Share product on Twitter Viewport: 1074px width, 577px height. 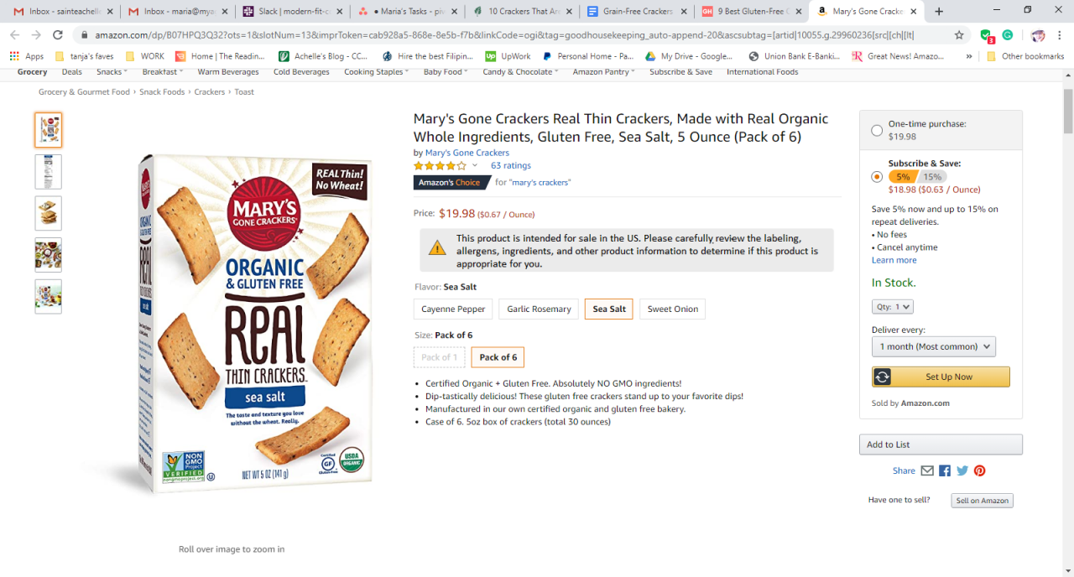tap(962, 471)
